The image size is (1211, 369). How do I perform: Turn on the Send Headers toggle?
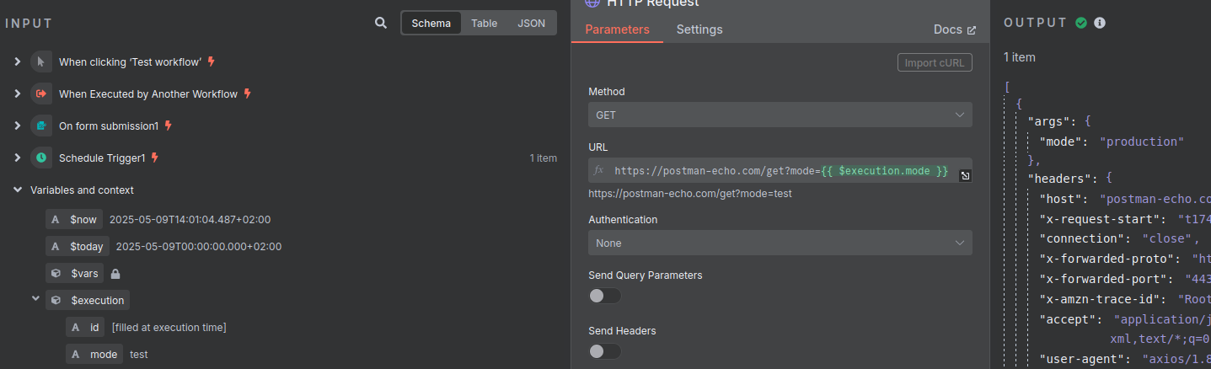click(x=605, y=351)
